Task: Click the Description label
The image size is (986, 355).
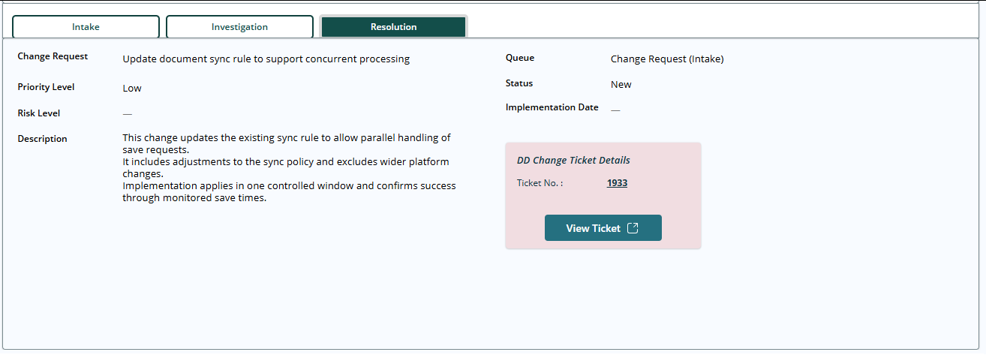Action: (42, 139)
